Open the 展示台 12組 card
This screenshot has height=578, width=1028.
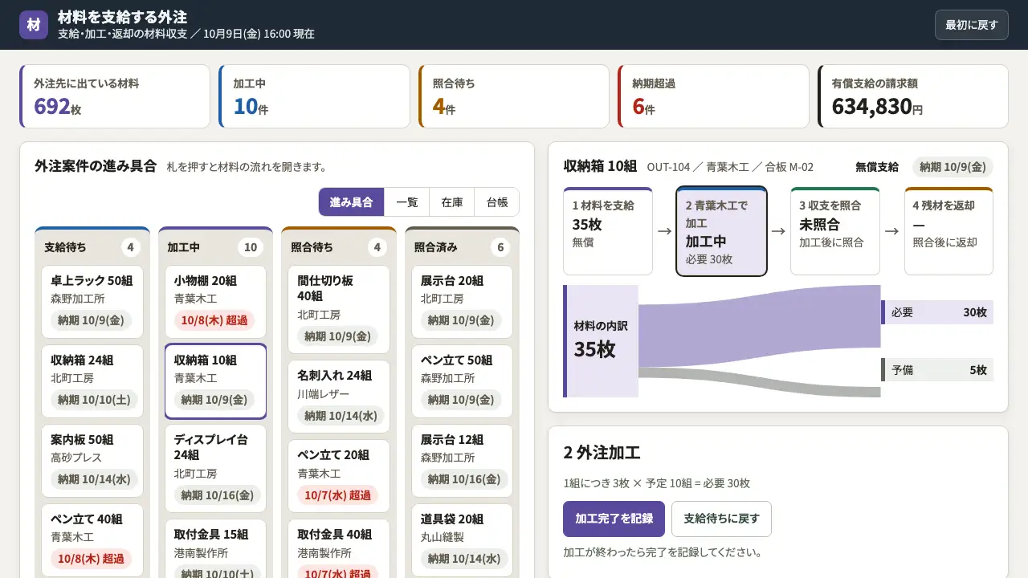pos(462,461)
